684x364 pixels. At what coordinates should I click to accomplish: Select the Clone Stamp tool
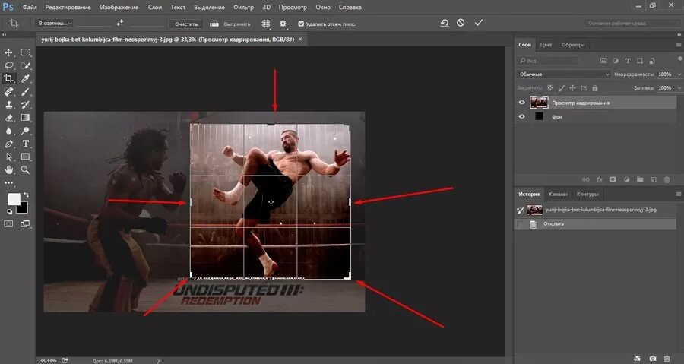(x=8, y=105)
